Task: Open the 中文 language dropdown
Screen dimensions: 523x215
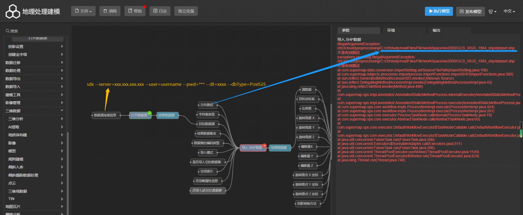Action: (509, 11)
